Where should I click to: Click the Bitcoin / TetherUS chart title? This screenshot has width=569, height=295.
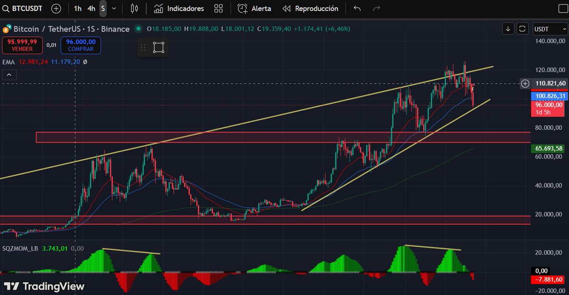(x=72, y=29)
